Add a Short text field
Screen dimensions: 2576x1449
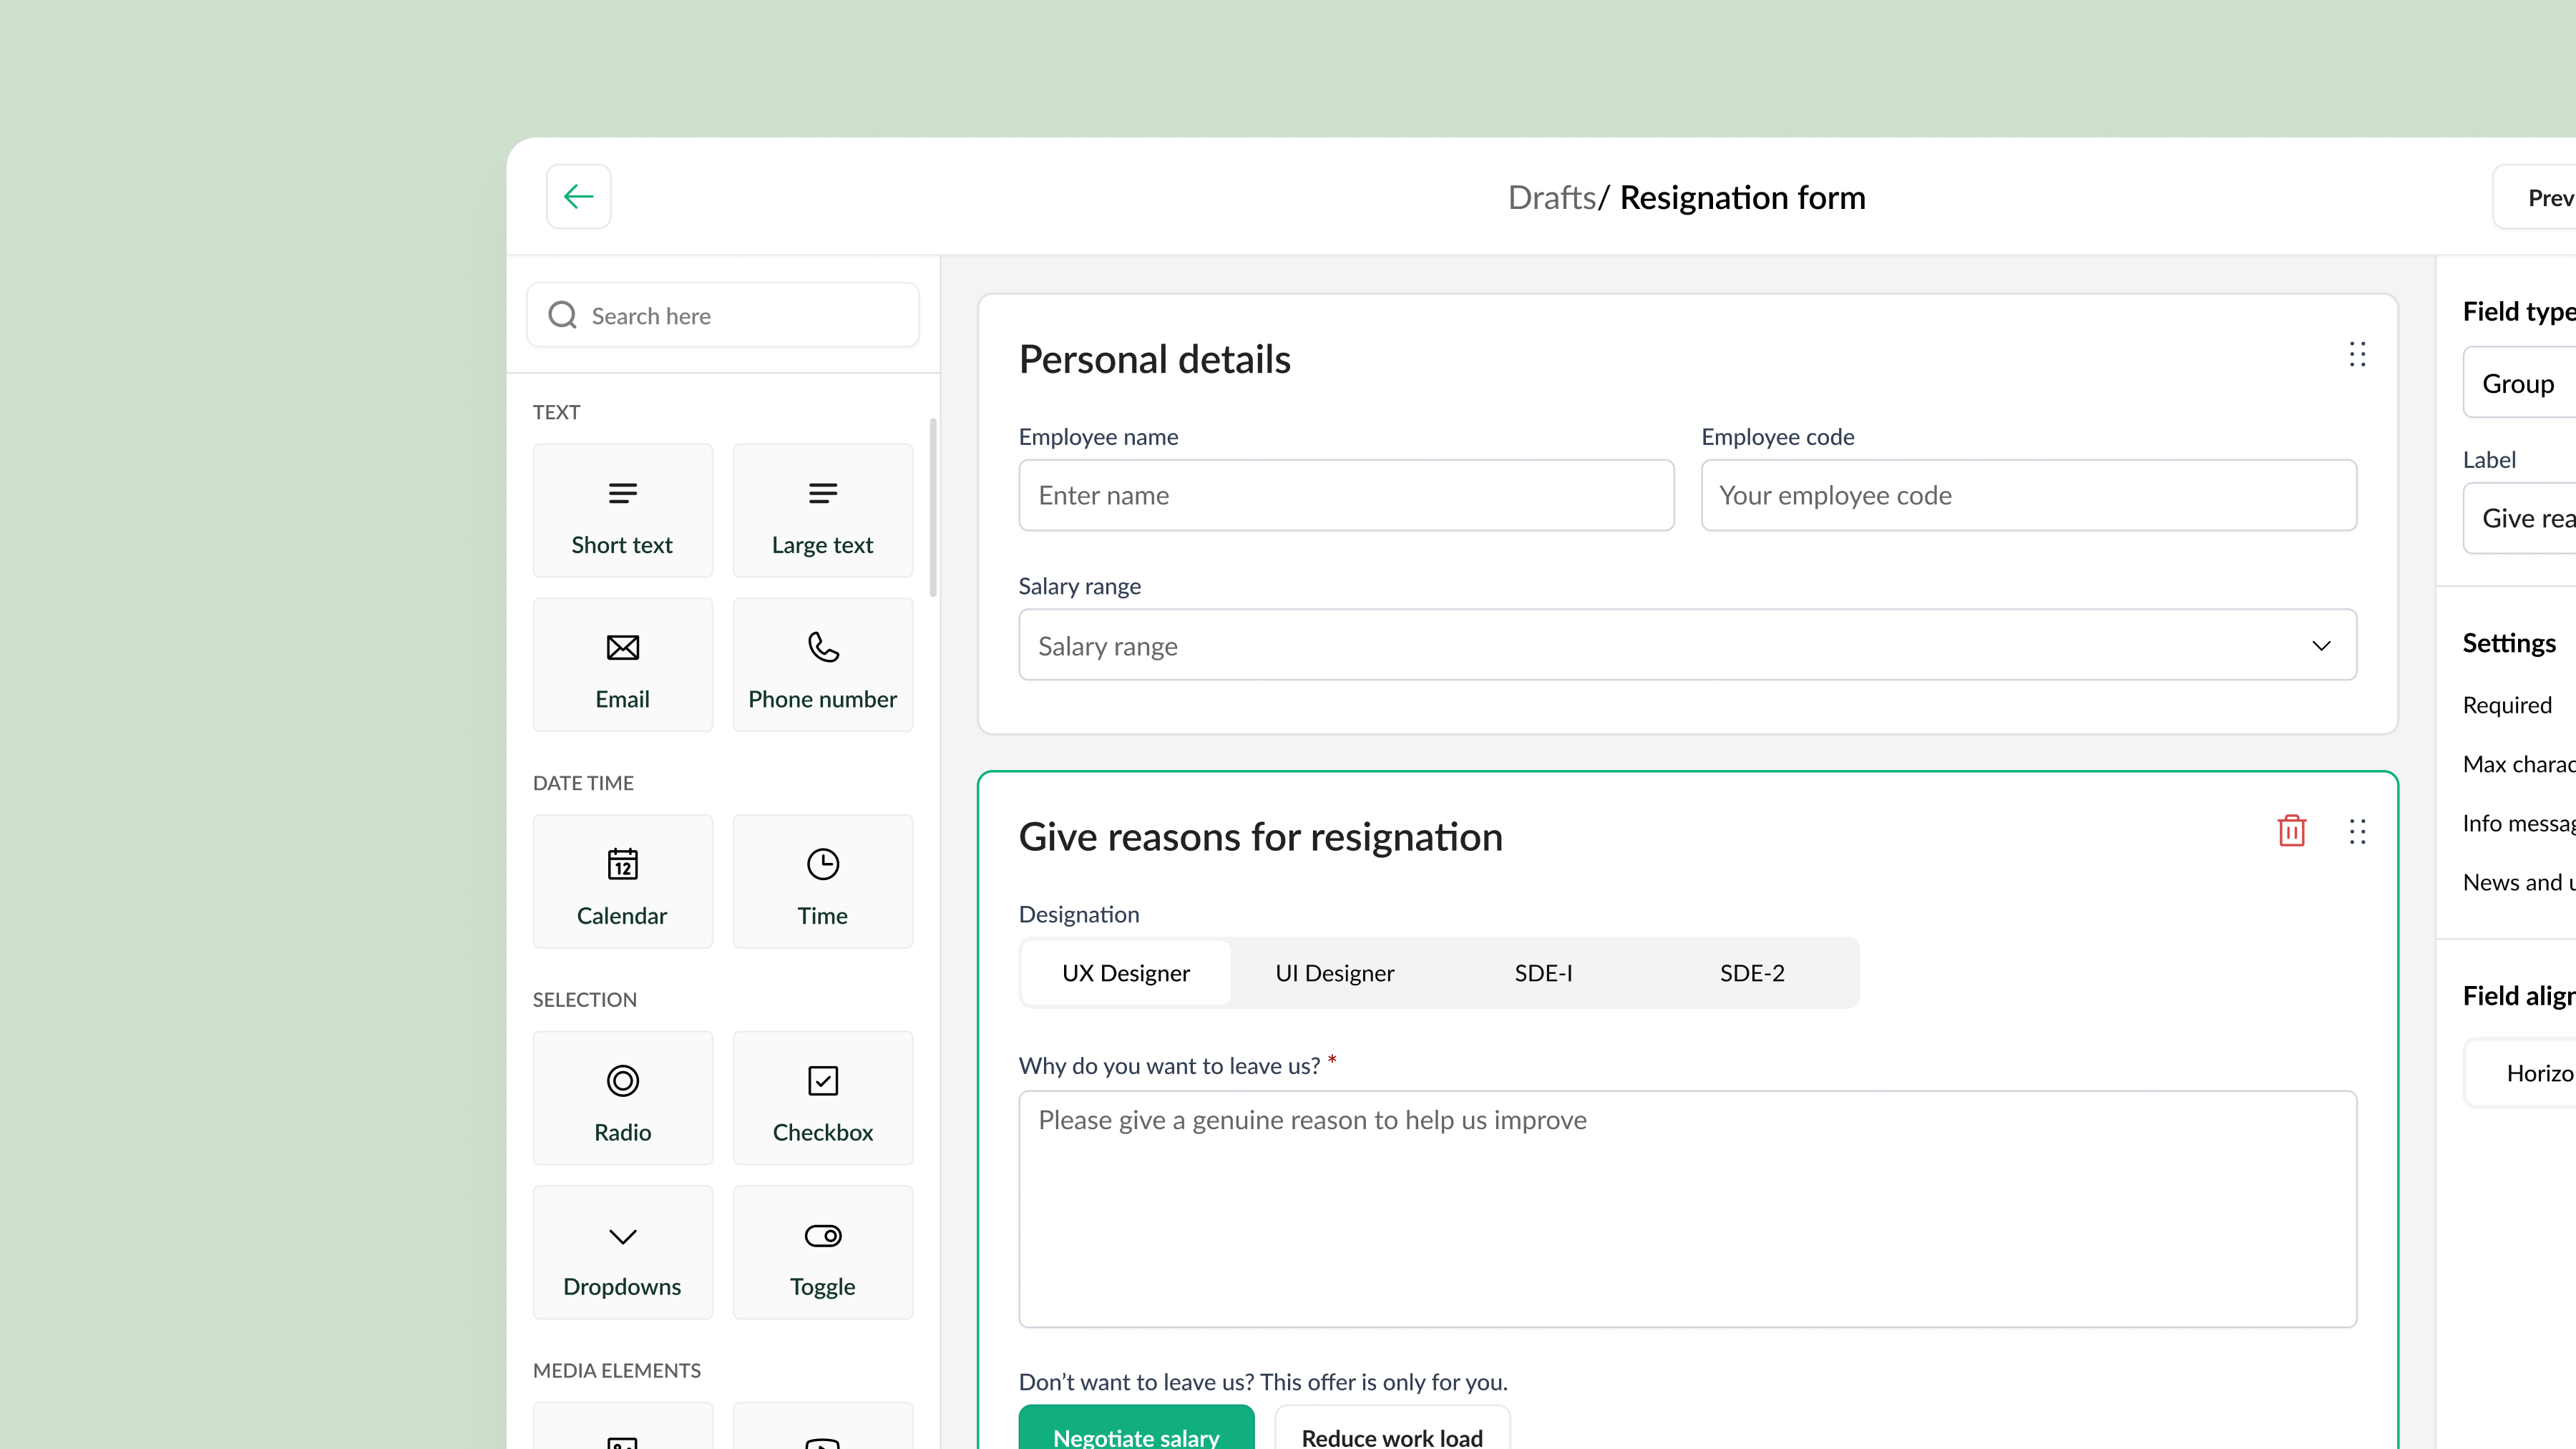click(622, 510)
